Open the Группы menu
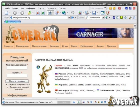The width and height of the screenshot is (140, 107). click(x=41, y=8)
